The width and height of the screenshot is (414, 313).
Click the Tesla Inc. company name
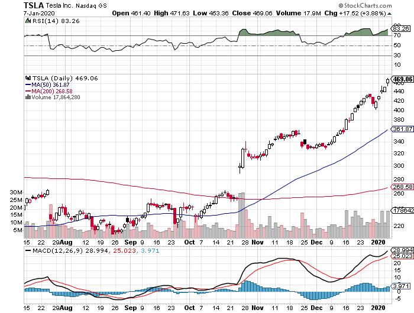coord(59,5)
